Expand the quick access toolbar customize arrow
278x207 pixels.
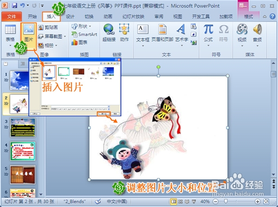[x=42, y=6]
